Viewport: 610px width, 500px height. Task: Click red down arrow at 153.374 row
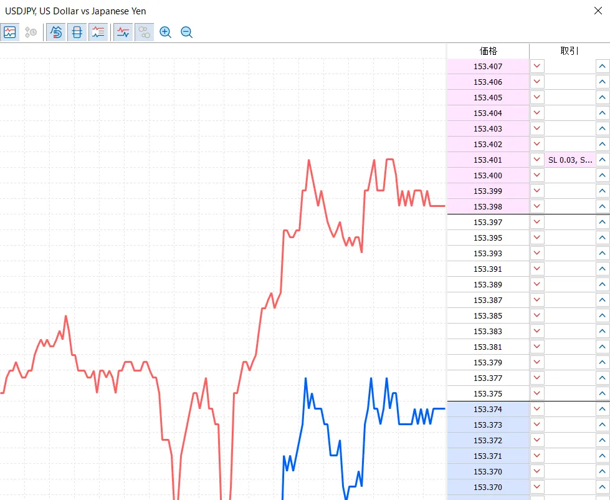(x=537, y=409)
